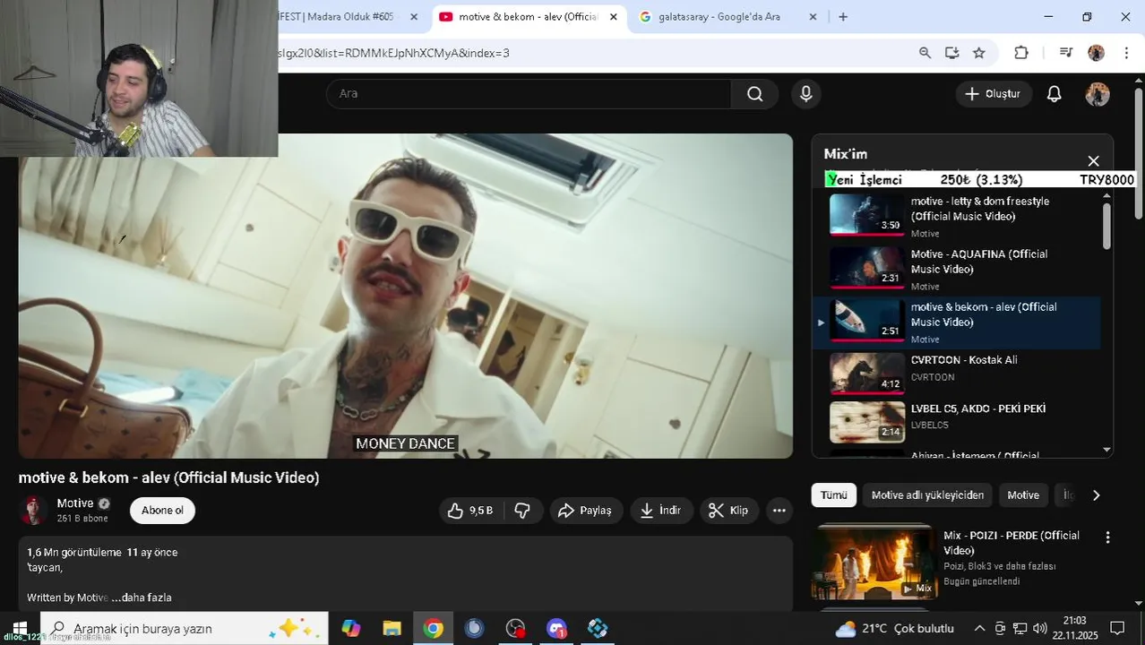Select LVBEL C5, AKDO - PEKİ PEKİ
1145x645 pixels.
point(956,421)
